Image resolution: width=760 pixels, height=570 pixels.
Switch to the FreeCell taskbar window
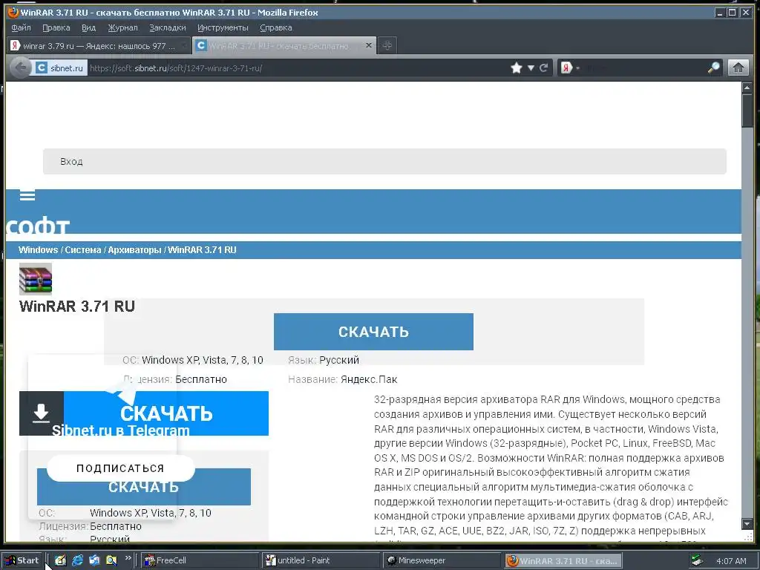tap(199, 560)
